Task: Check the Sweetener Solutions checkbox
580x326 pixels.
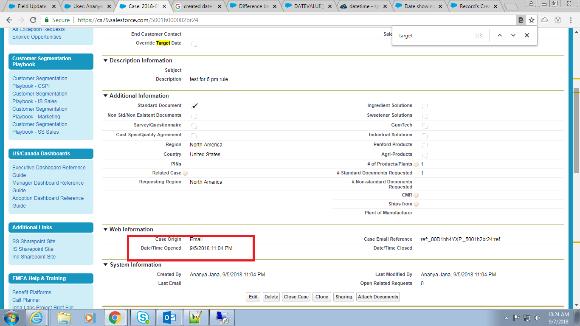Action: [x=425, y=116]
